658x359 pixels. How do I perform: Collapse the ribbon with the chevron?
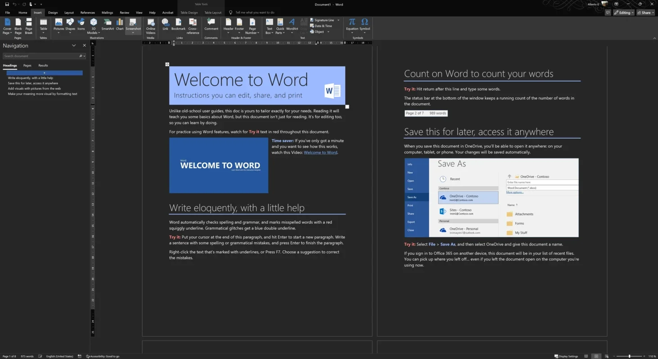[654, 38]
